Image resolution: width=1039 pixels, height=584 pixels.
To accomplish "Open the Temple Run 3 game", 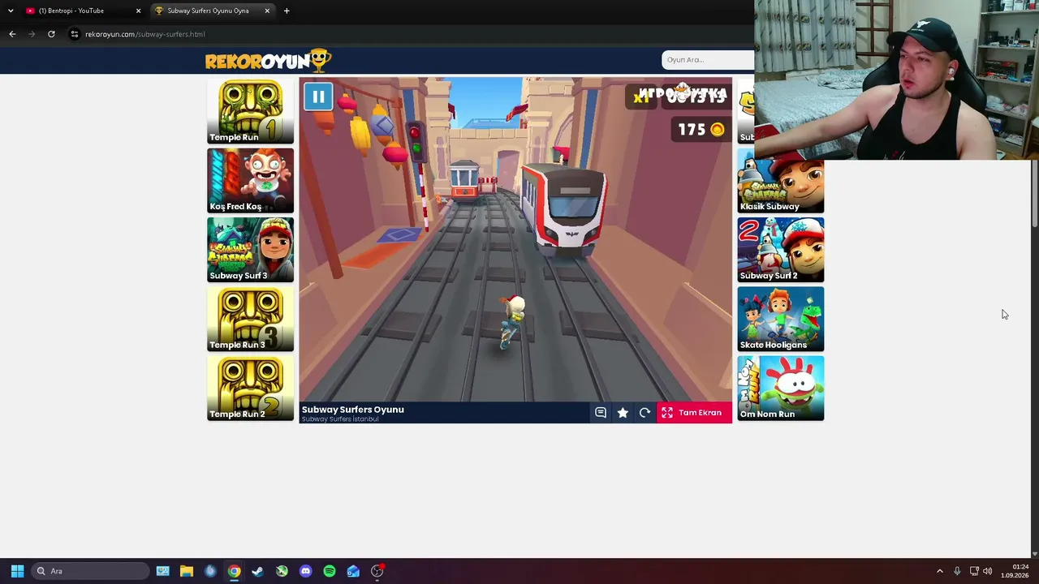I will pyautogui.click(x=250, y=319).
